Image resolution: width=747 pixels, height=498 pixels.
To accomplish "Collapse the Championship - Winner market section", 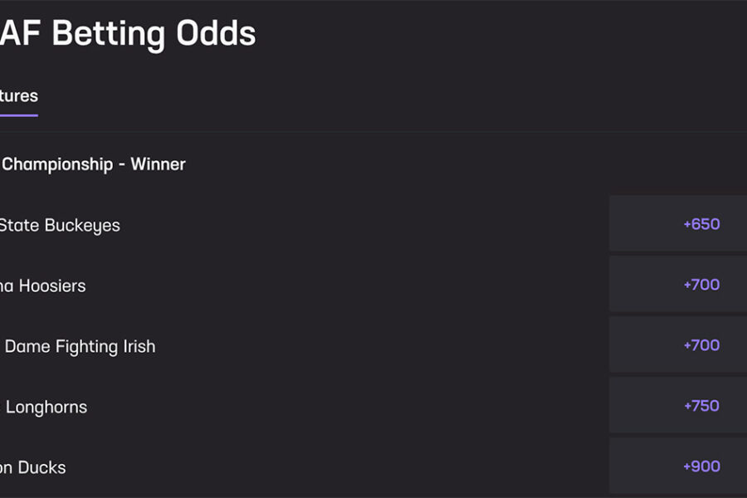I will 93,164.
